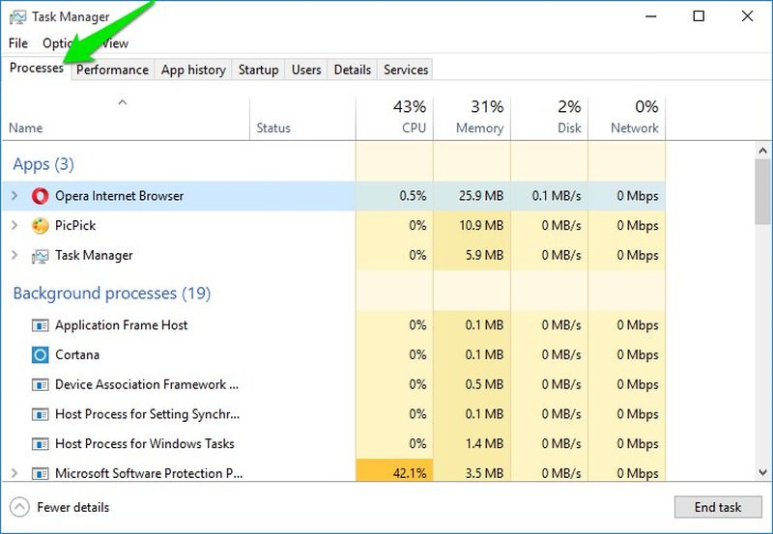This screenshot has height=534, width=773.
Task: Click the Application Frame Host icon
Action: pyautogui.click(x=40, y=325)
